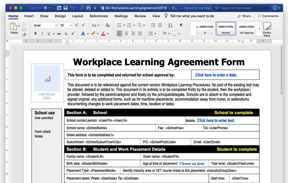Apply the Normal style
Screen dimensions: 288x183
(x=226, y=29)
